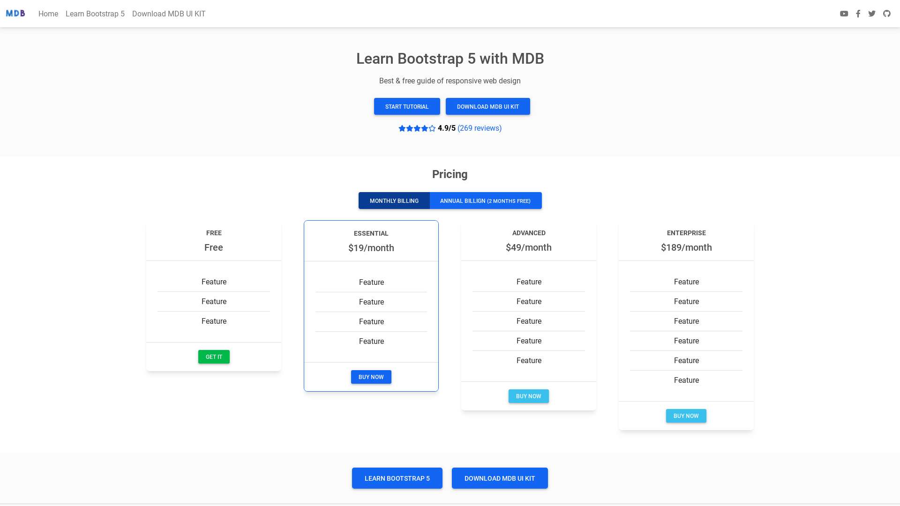Click the FREE plan title
Screen dimensions: 900x506
tap(214, 233)
